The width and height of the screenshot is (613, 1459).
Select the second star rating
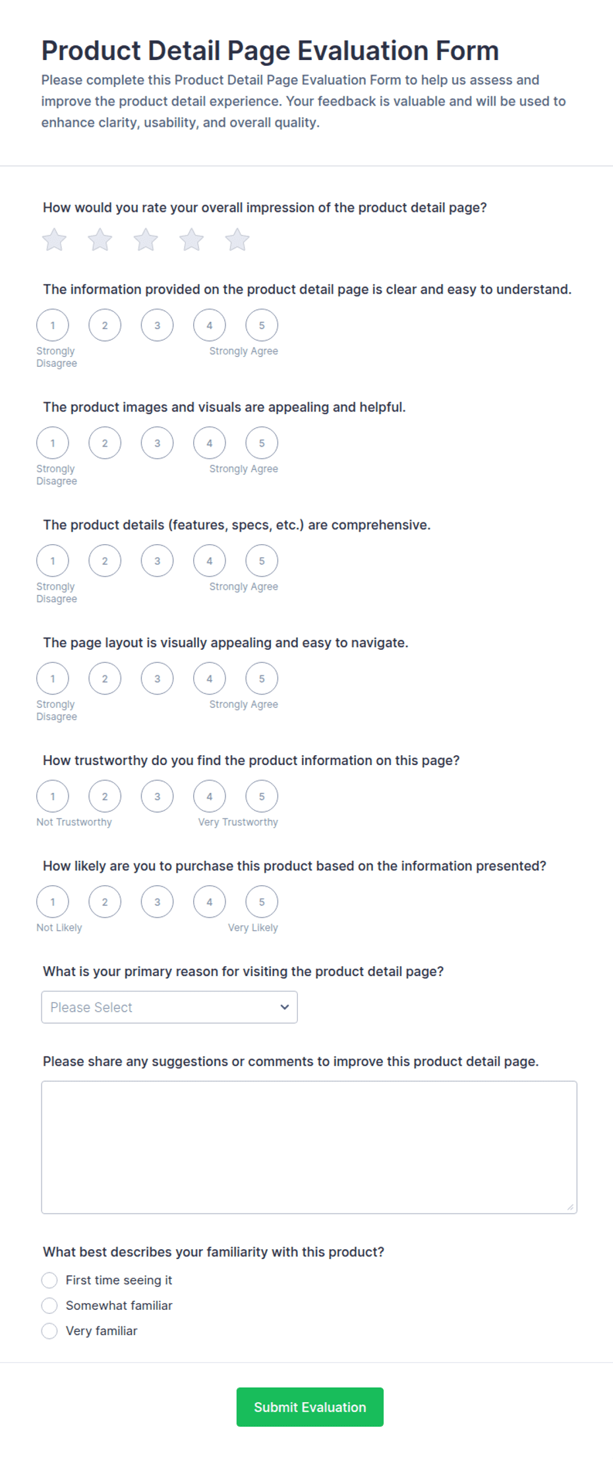click(100, 239)
